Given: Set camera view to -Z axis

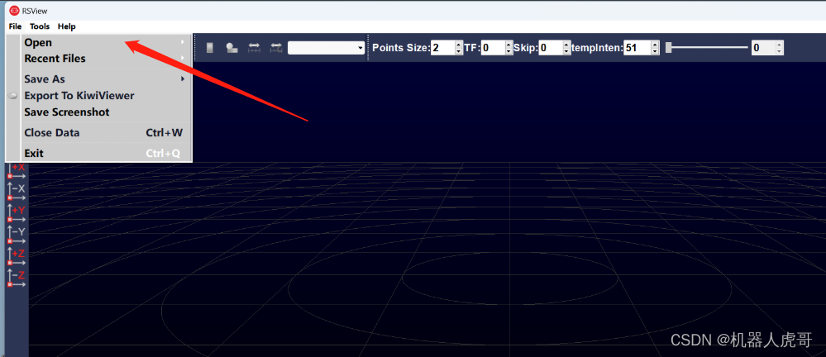Looking at the screenshot, I should click(16, 278).
